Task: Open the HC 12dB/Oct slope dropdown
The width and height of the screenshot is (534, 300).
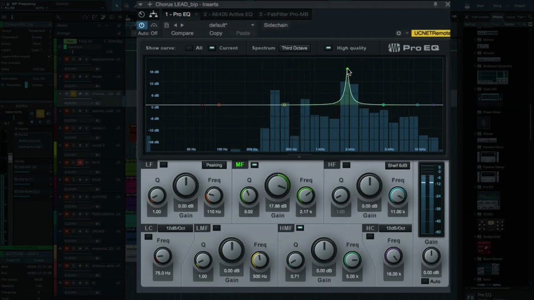Action: click(395, 228)
